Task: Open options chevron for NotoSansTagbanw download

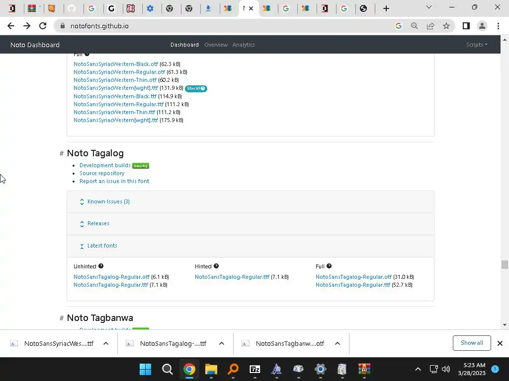Action: point(338,343)
